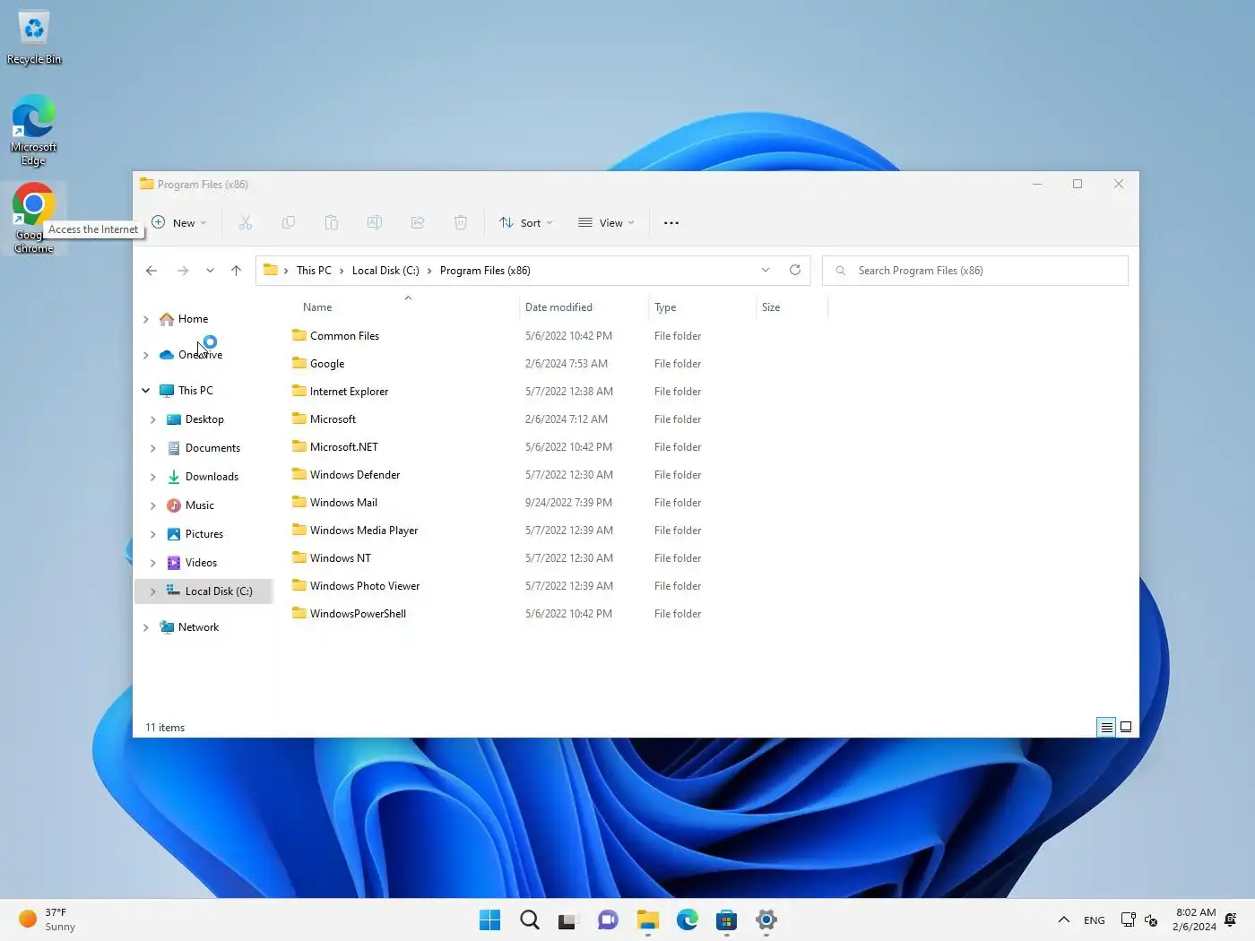
Task: Open the Windows Start menu
Action: click(489, 919)
